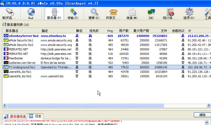Sort by obfuscation (迷惑协议) column header
Viewport: 211px width, 125px height.
point(177,31)
